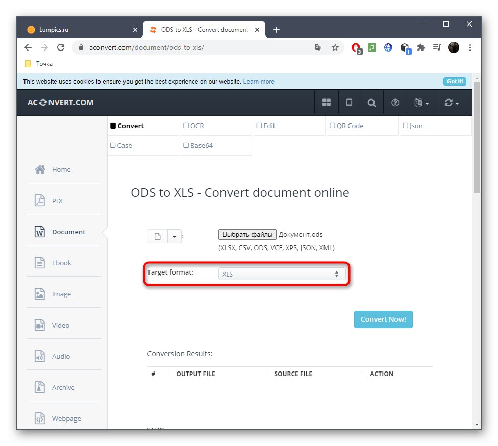
Task: Open the Archive tools section
Action: (63, 387)
